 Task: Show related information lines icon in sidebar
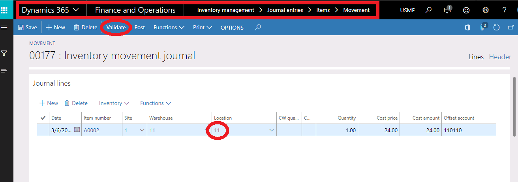tap(4, 71)
